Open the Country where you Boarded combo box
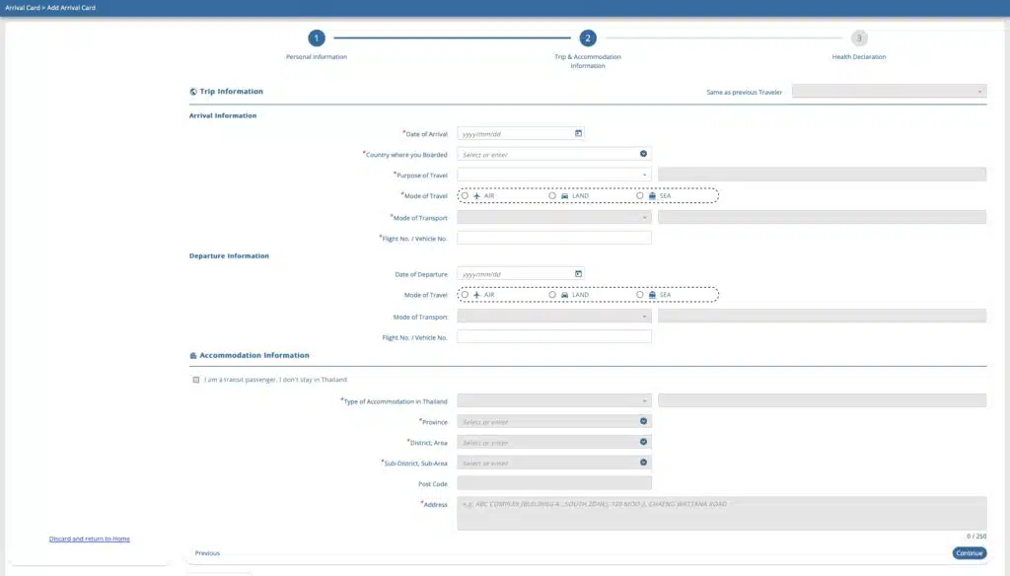Screen dimensions: 1010x576 click(554, 154)
